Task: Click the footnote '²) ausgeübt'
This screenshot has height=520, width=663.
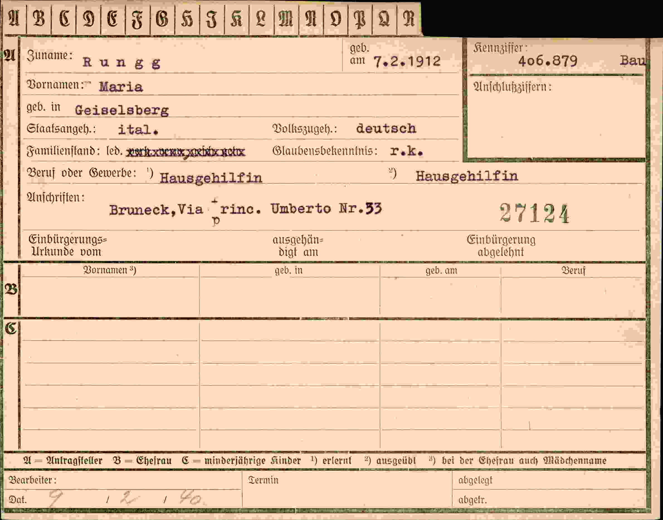Action: [x=390, y=461]
